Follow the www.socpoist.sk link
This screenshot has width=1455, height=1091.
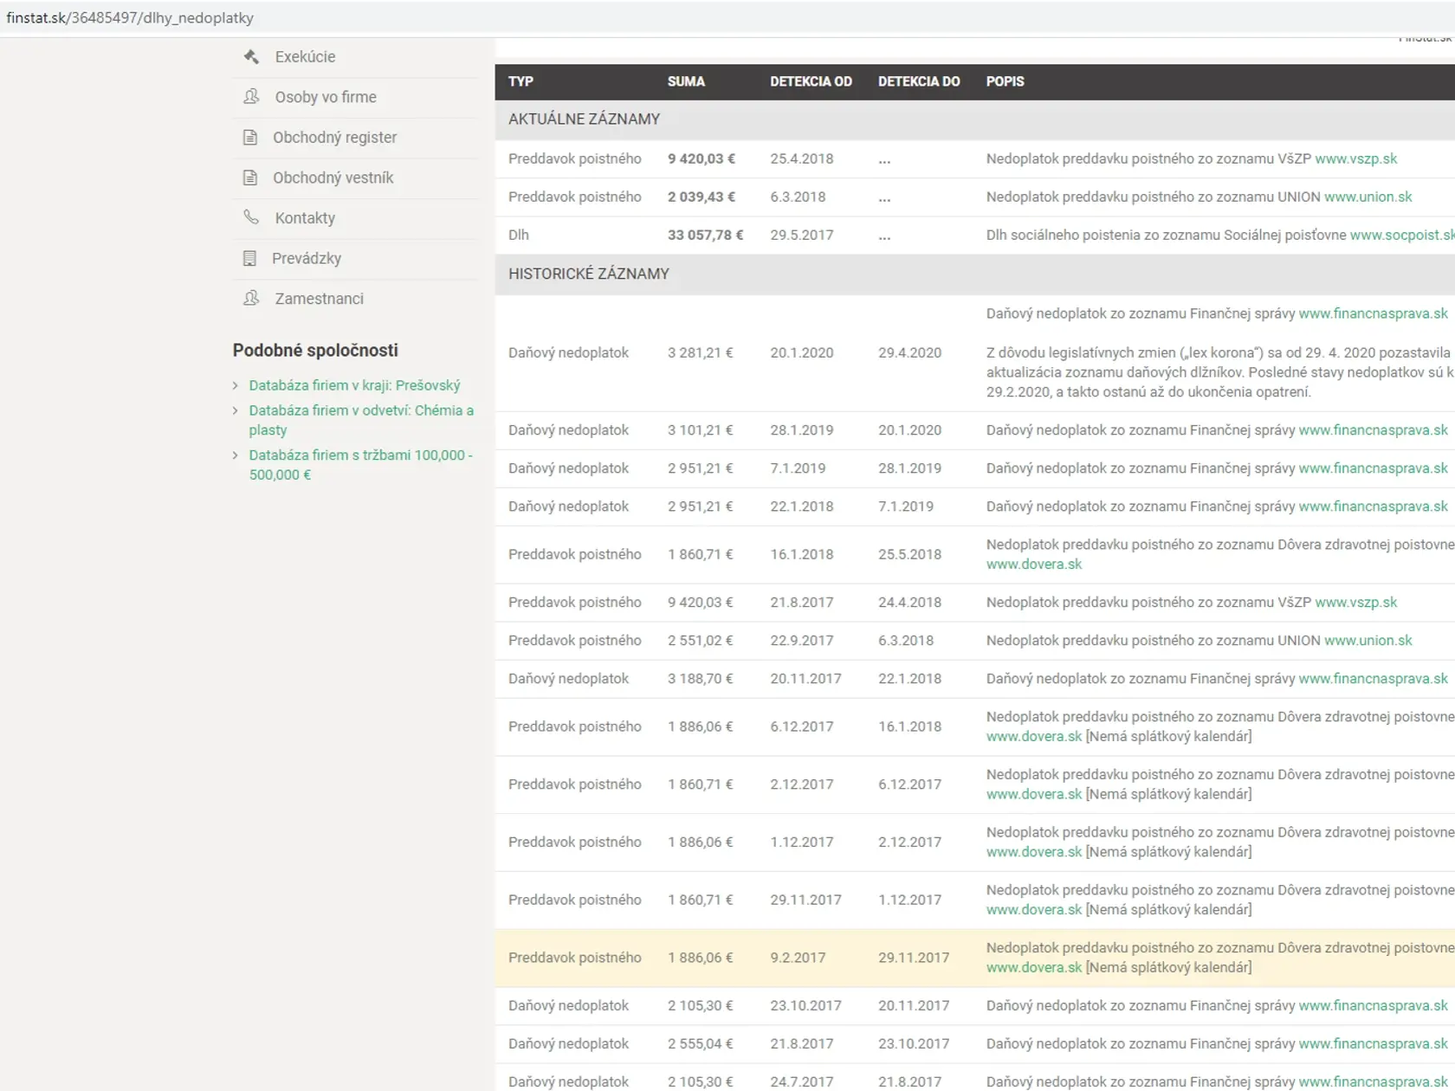click(1402, 235)
